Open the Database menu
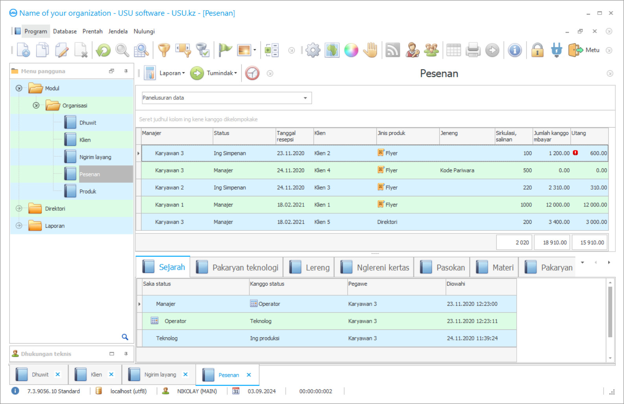This screenshot has width=624, height=404. [x=65, y=31]
